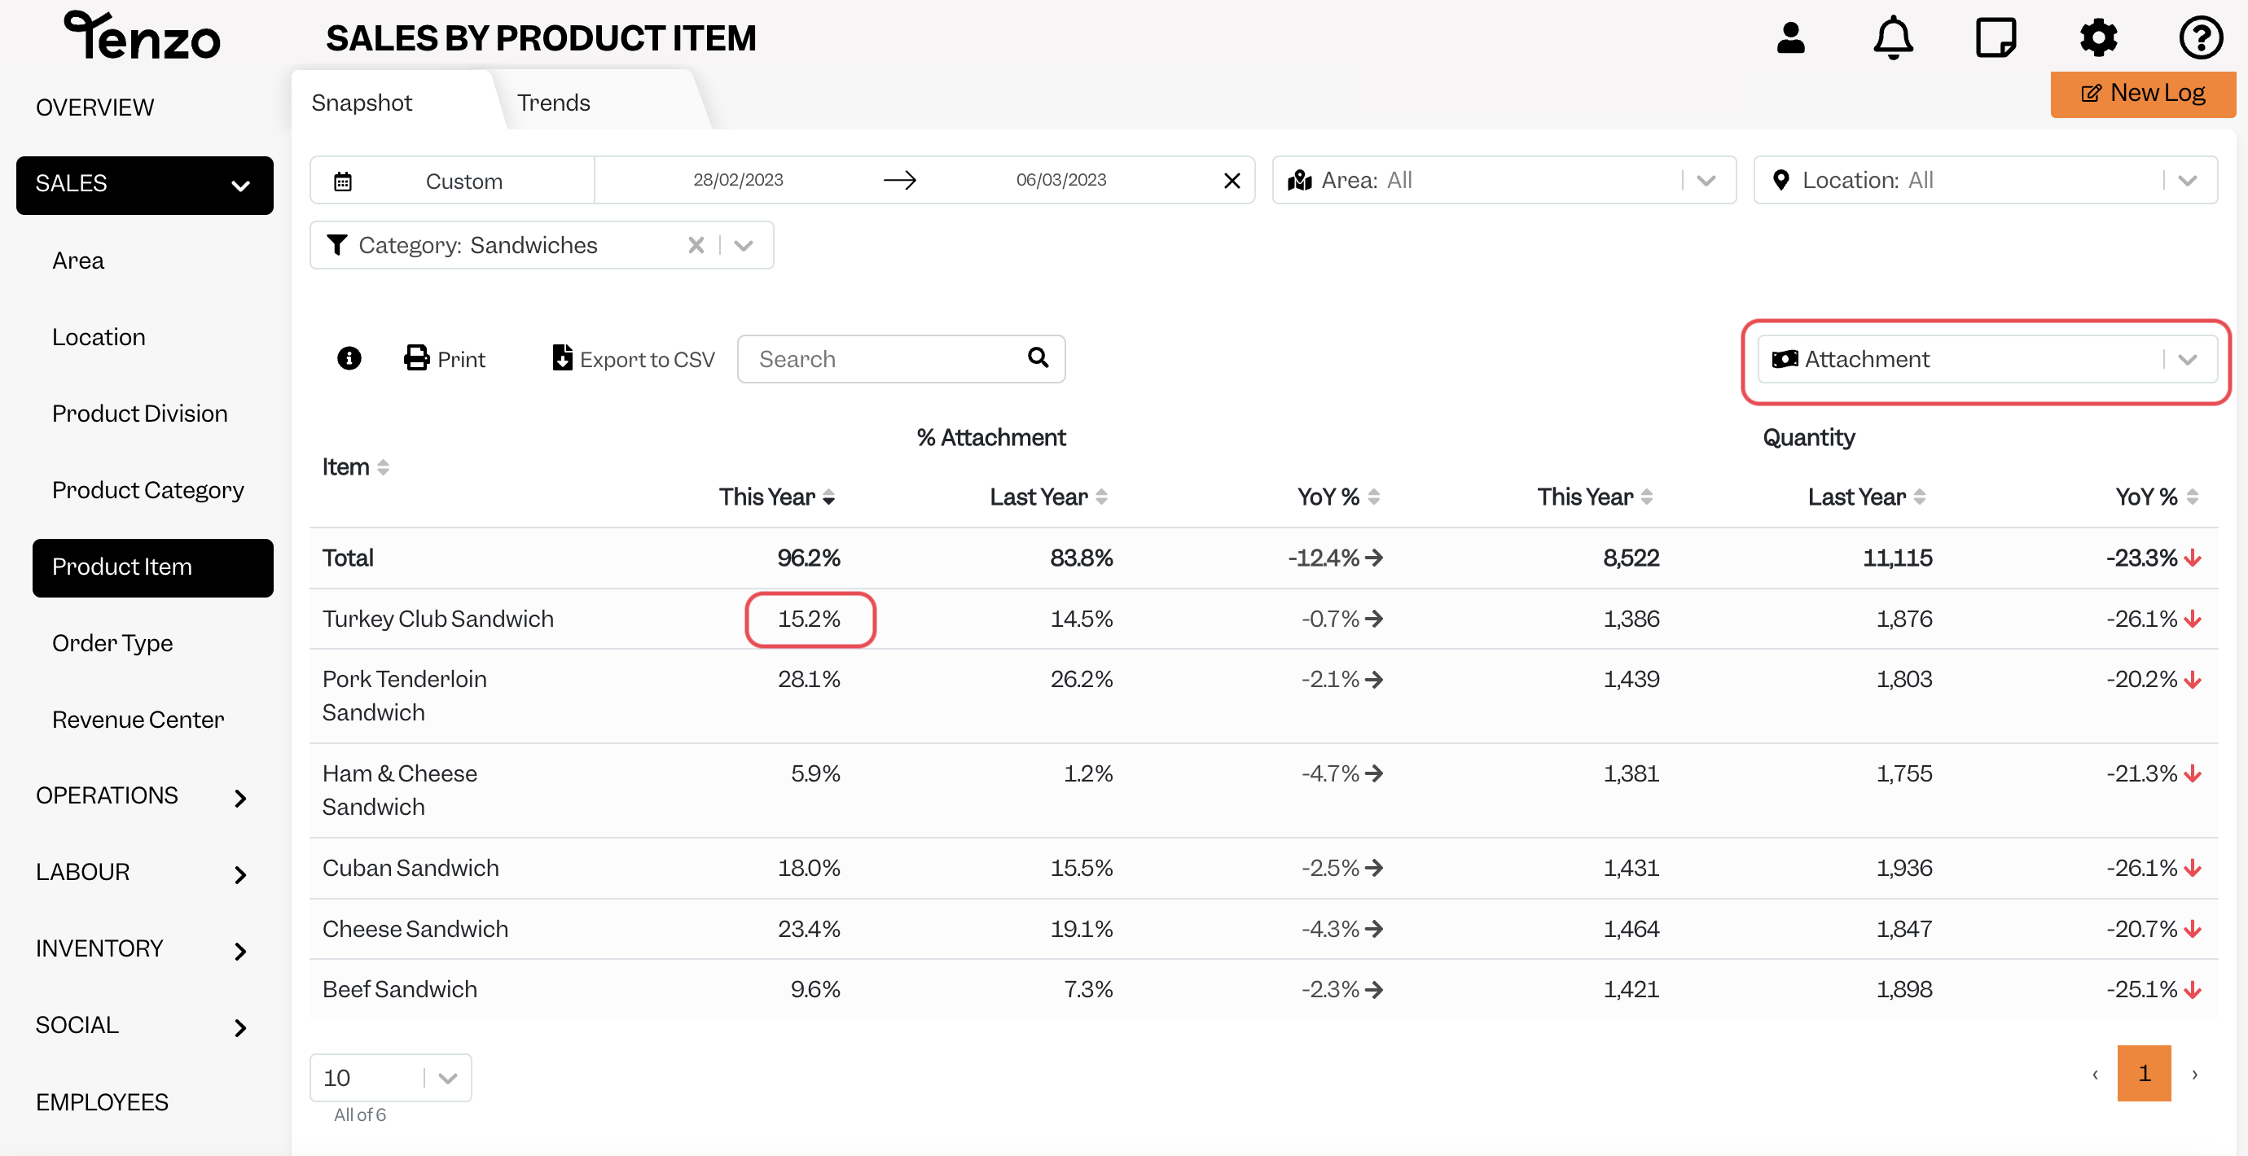Sort by % Attachment This Year

click(777, 497)
